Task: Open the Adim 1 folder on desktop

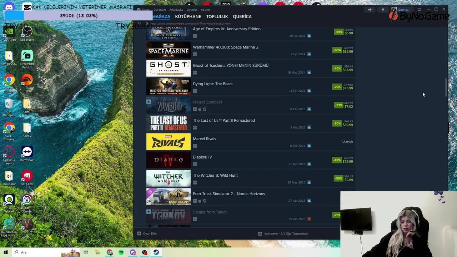Action: (27, 106)
